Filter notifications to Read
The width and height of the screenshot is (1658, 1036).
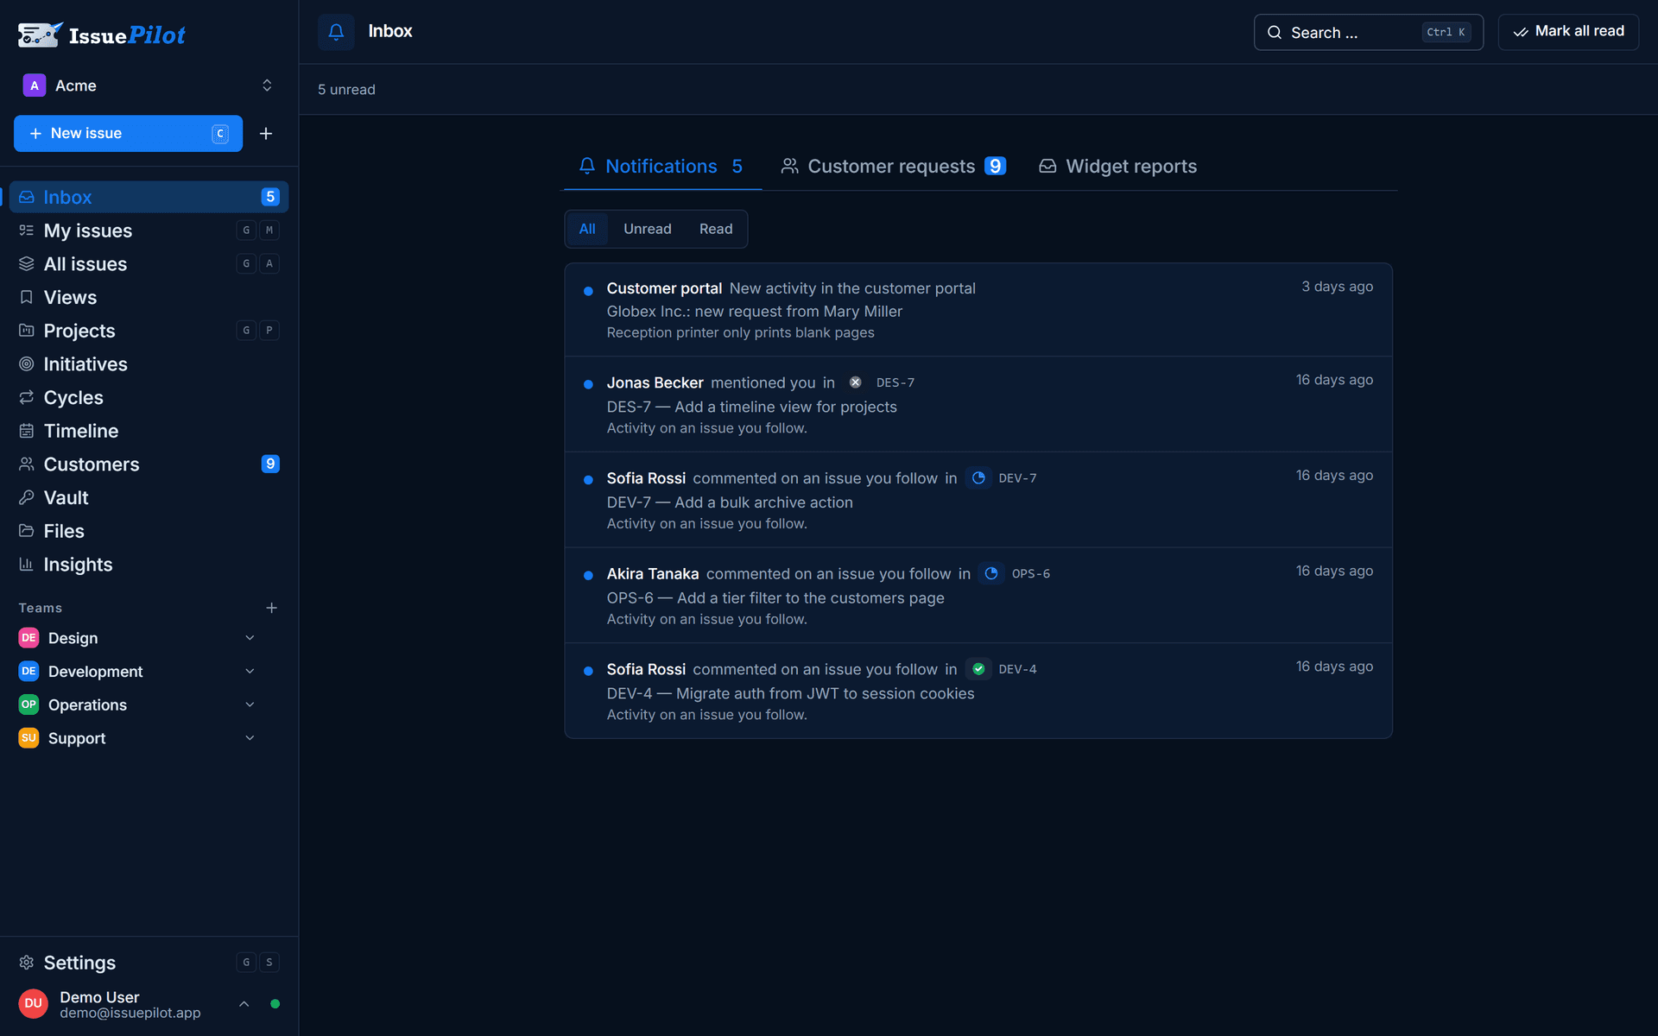(716, 229)
